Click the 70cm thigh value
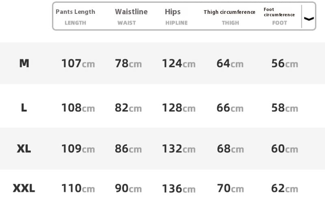 230,188
